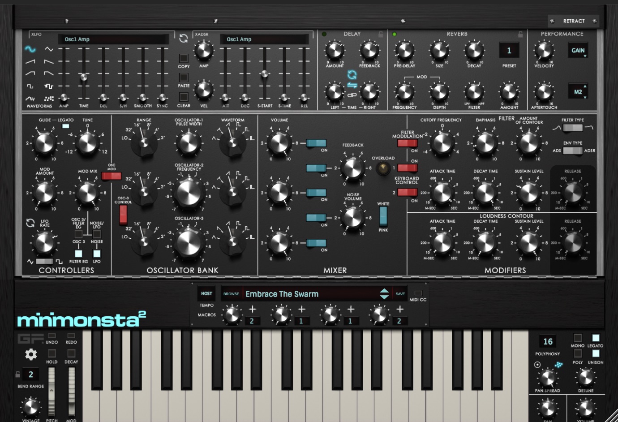Click the Embrace The Swarm preset name
This screenshot has width=618, height=422.
(x=282, y=294)
